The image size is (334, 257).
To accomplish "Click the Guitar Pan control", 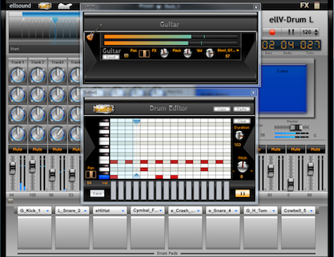I will coord(144,54).
